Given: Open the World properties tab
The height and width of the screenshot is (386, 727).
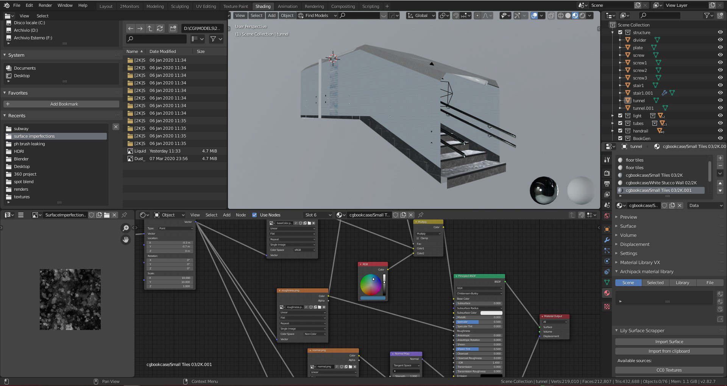Looking at the screenshot, I should (607, 216).
